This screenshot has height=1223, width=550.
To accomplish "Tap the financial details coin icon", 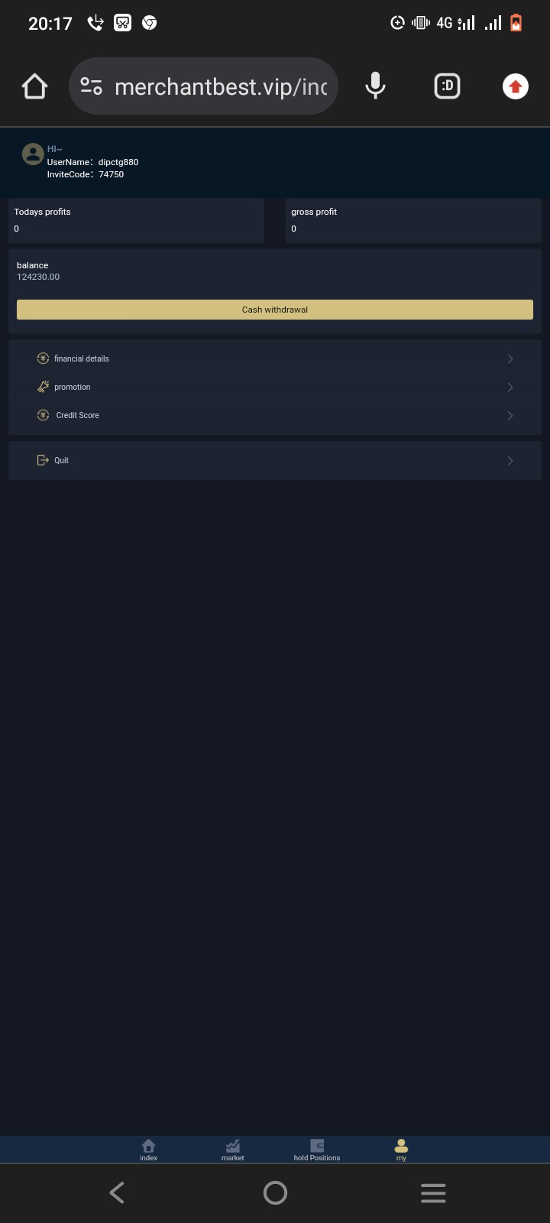I will (43, 358).
